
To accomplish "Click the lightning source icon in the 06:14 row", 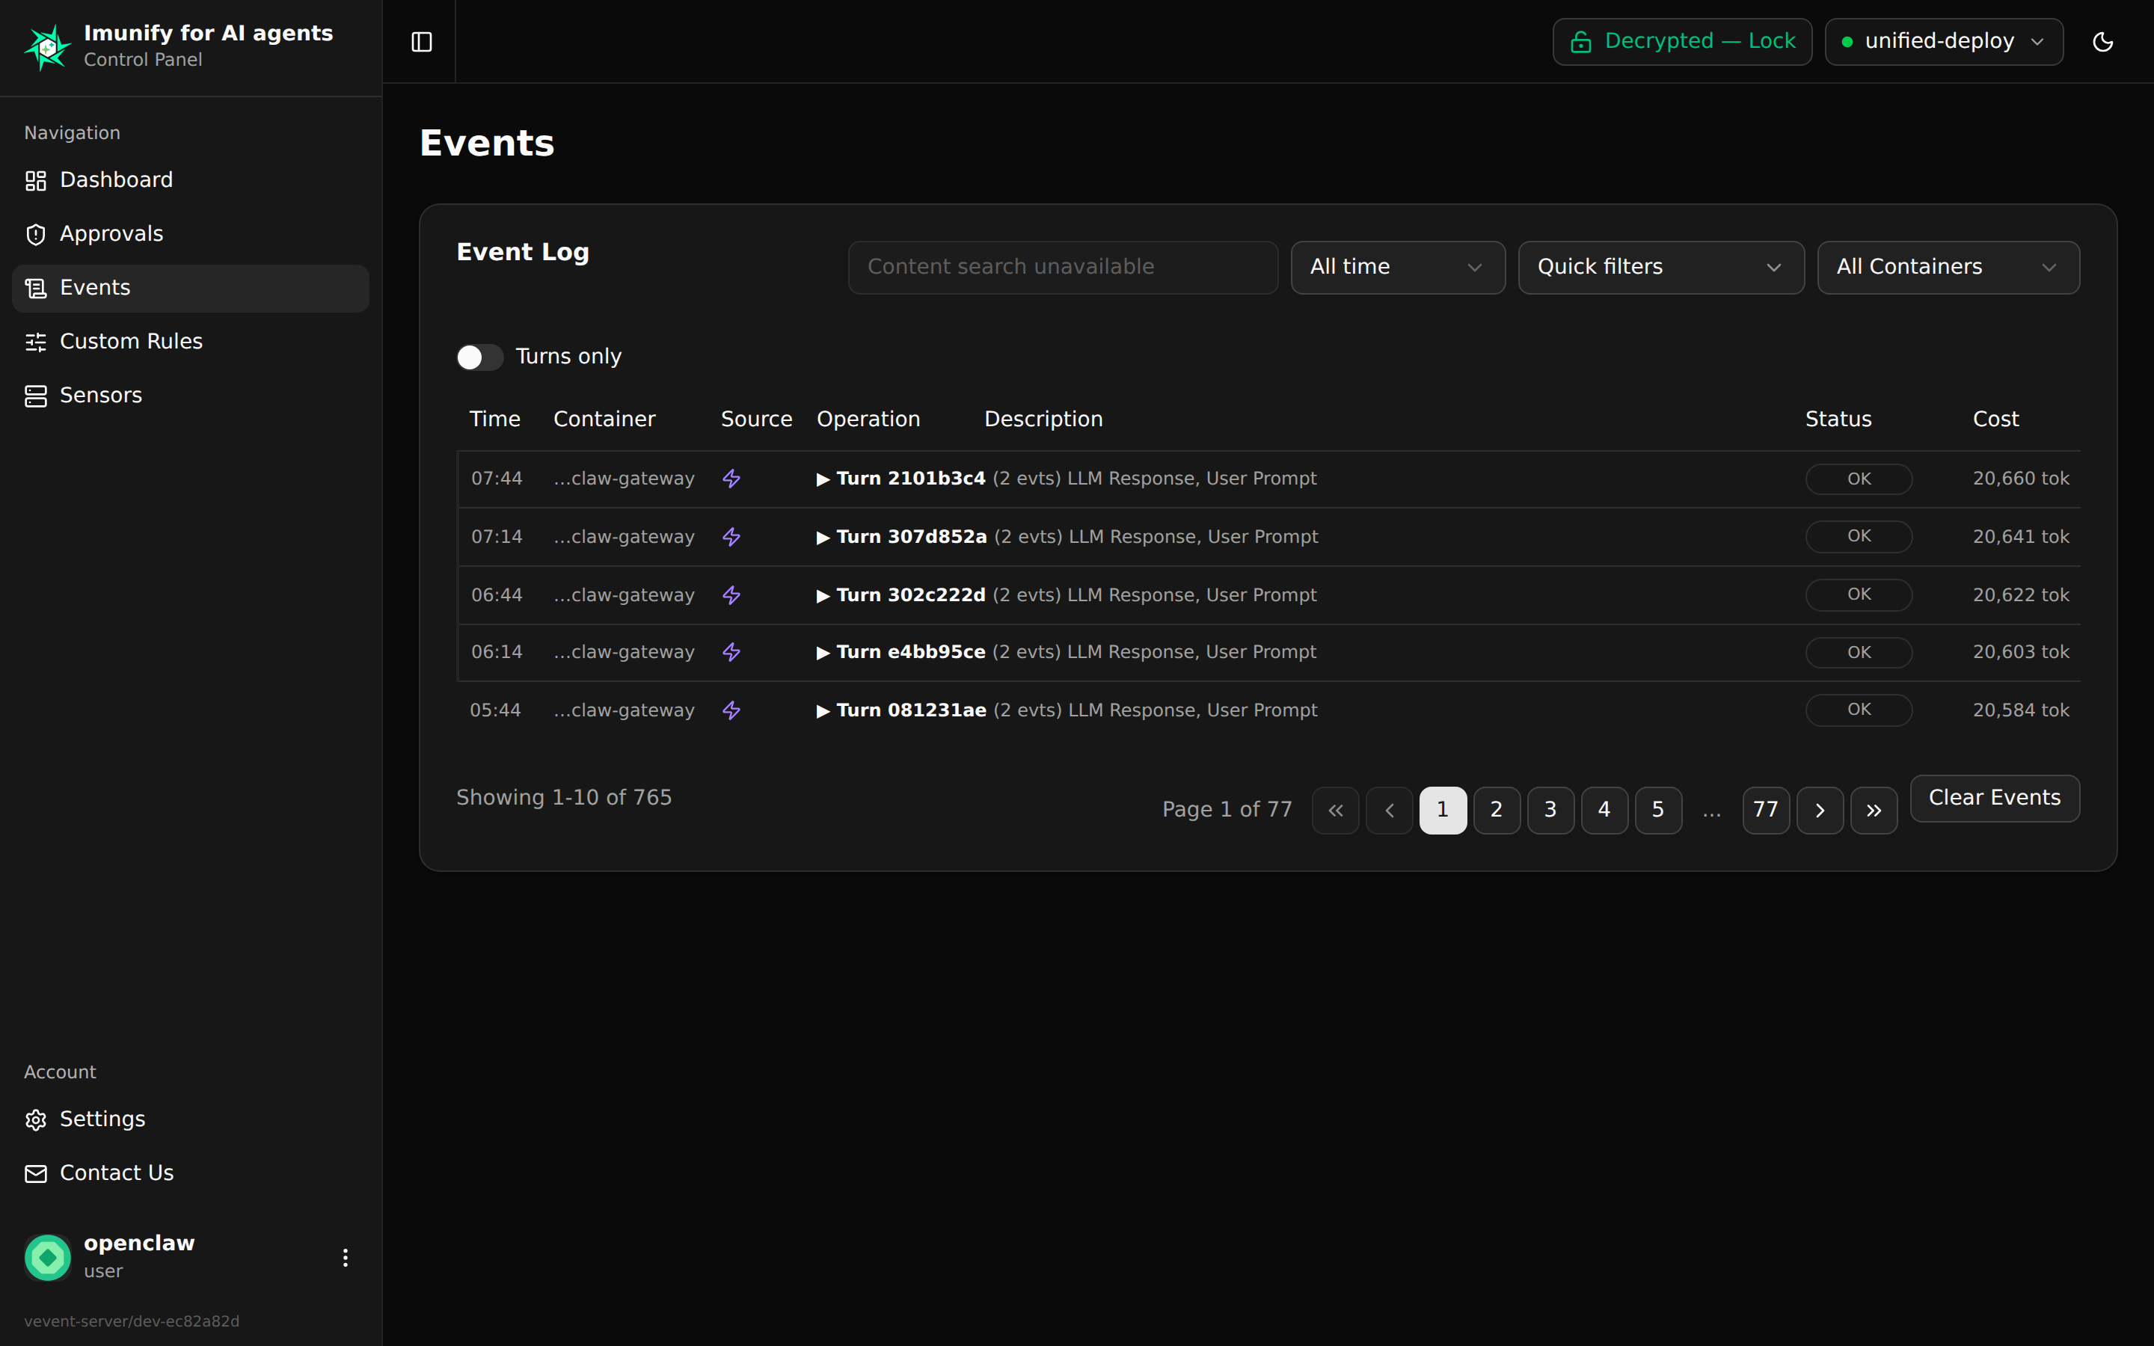I will click(731, 653).
